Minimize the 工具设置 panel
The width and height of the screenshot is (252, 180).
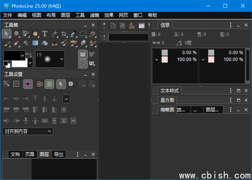click(85, 74)
